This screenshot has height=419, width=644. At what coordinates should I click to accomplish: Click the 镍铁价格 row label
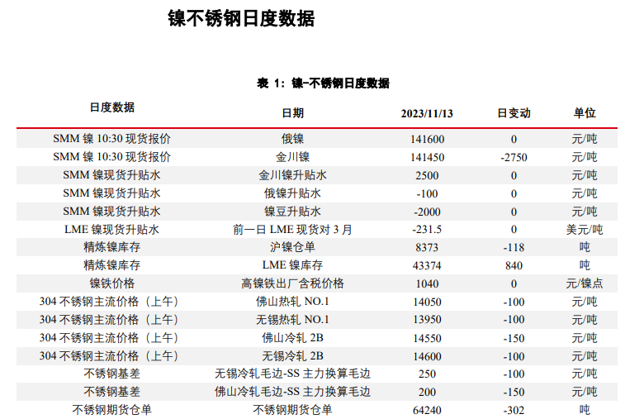point(111,283)
